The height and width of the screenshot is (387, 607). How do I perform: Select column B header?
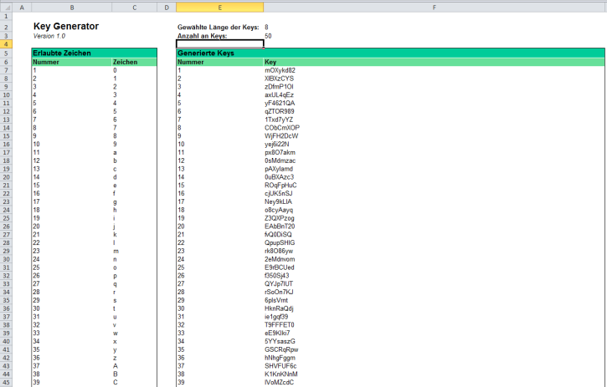click(72, 8)
